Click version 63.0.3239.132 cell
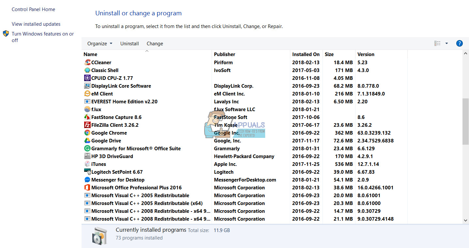Viewport: 469px width, 248px height. [374, 133]
